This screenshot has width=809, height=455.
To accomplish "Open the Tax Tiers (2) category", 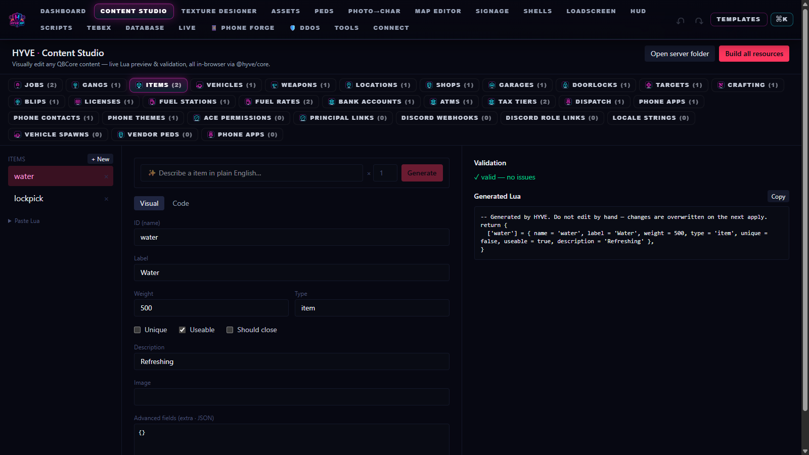I will pyautogui.click(x=519, y=102).
